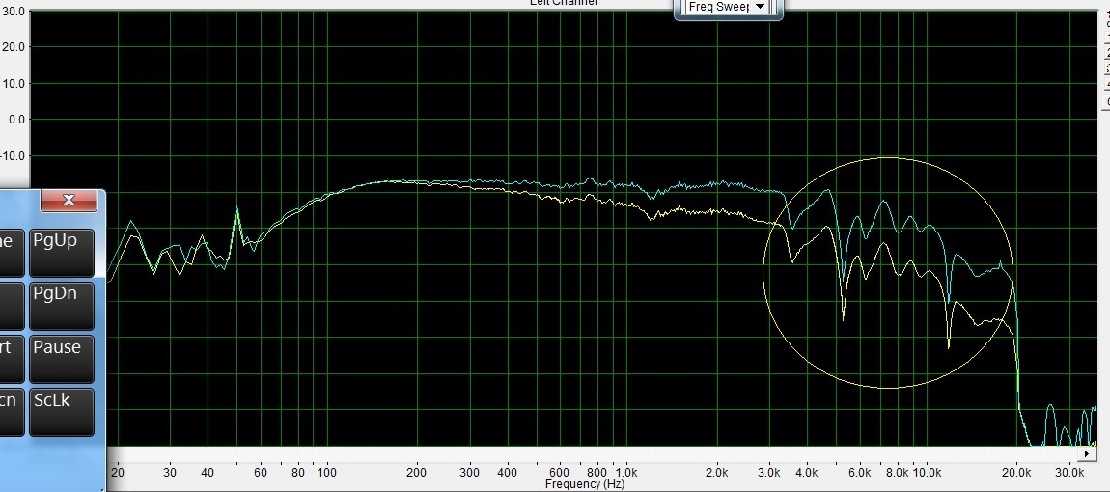The image size is (1110, 492).
Task: Click the ScLk key on the on-screen keyboard
Action: pyautogui.click(x=62, y=411)
